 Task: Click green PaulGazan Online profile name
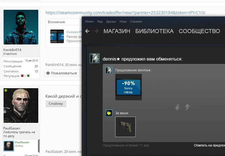22,142
